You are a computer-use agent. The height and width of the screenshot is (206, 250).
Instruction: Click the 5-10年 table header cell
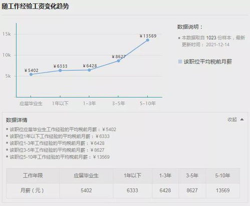(223, 175)
